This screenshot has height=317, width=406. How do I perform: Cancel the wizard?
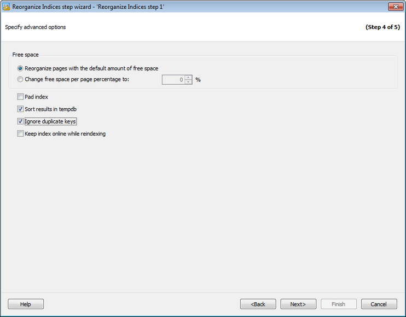click(379, 304)
